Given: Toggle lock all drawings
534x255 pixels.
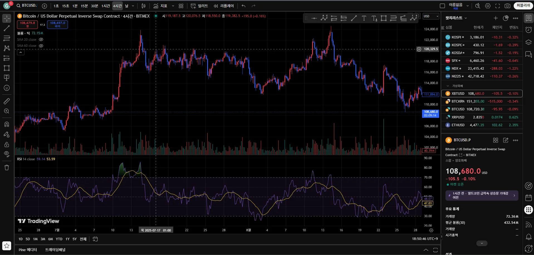Looking at the screenshot, I should pyautogui.click(x=7, y=145).
